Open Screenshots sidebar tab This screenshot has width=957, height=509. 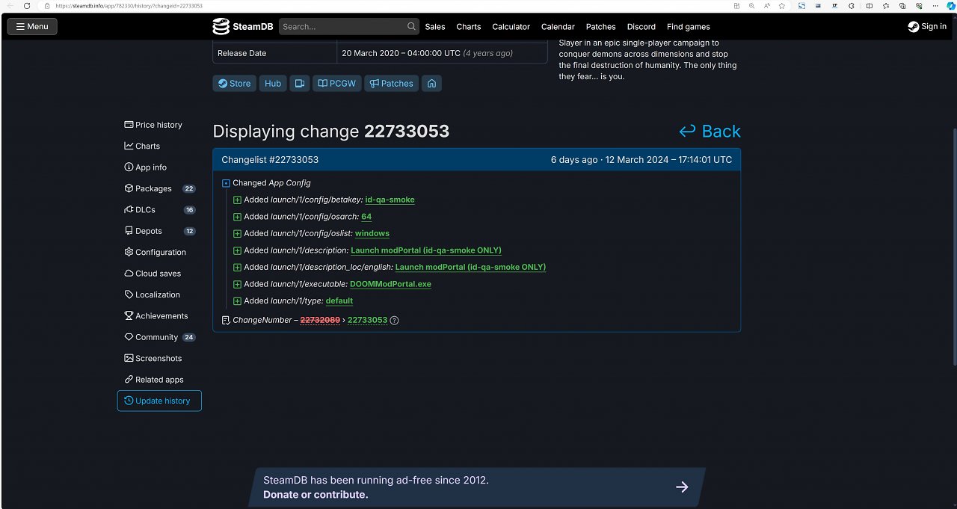(159, 358)
